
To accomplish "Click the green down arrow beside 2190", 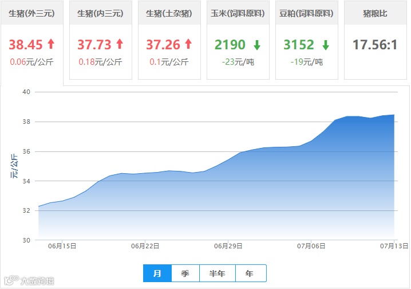I will pyautogui.click(x=257, y=45).
